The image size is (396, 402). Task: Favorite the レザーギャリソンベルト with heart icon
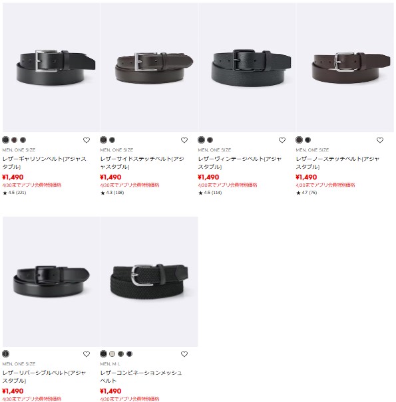pyautogui.click(x=87, y=140)
